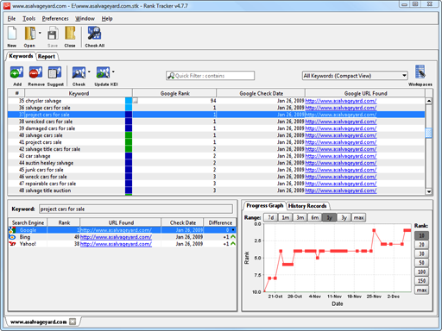Screen dimensions: 442x331
Task: Sort by the Keyword column header
Action: pyautogui.click(x=79, y=93)
